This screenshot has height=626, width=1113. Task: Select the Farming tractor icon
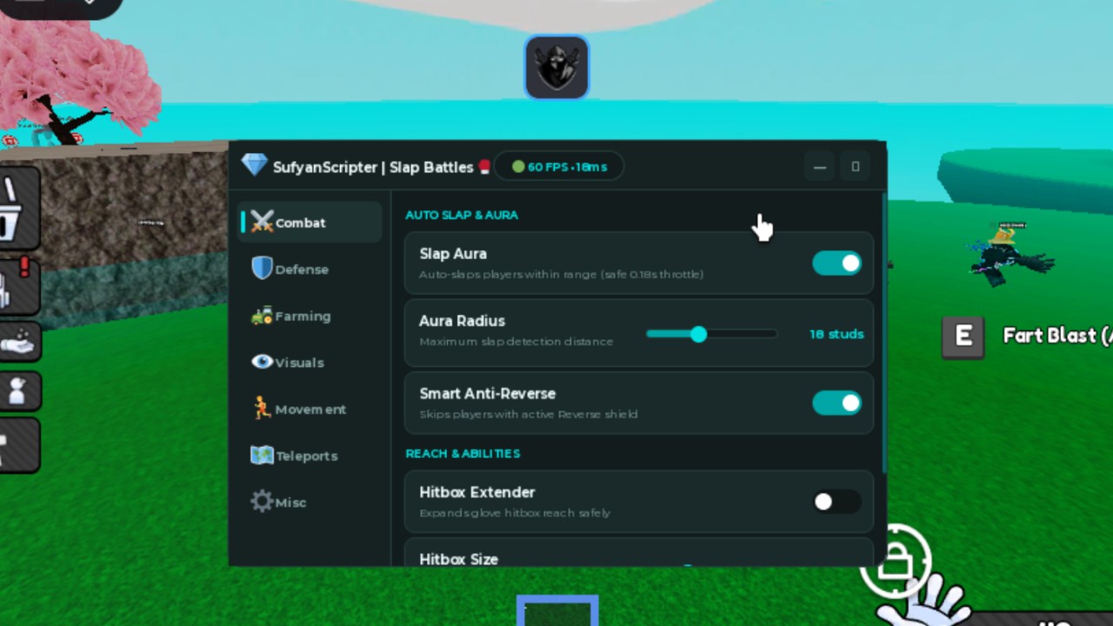pos(262,316)
